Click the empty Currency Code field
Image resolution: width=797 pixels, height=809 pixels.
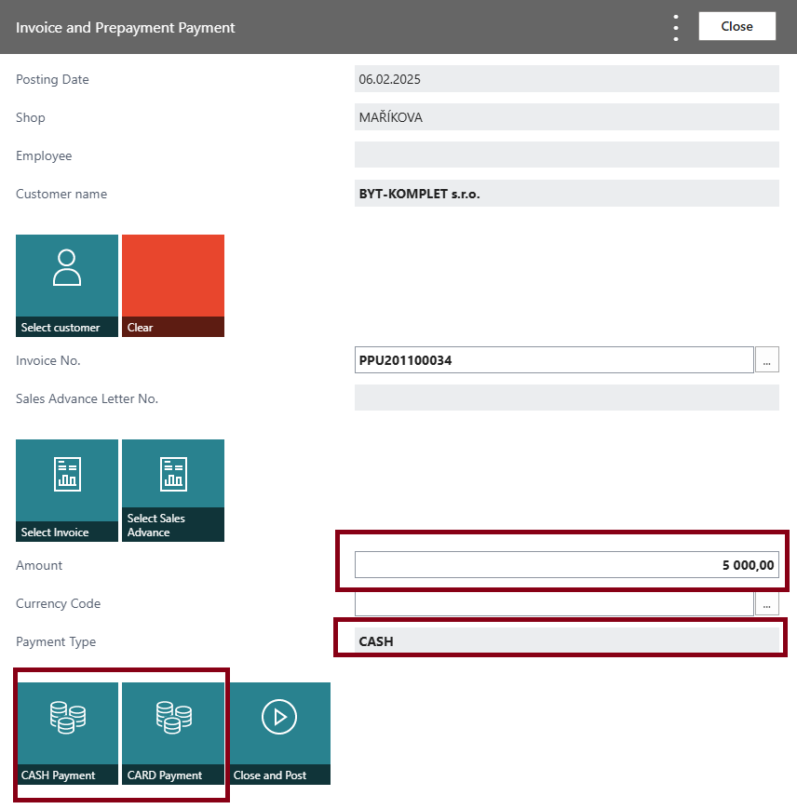coord(554,603)
